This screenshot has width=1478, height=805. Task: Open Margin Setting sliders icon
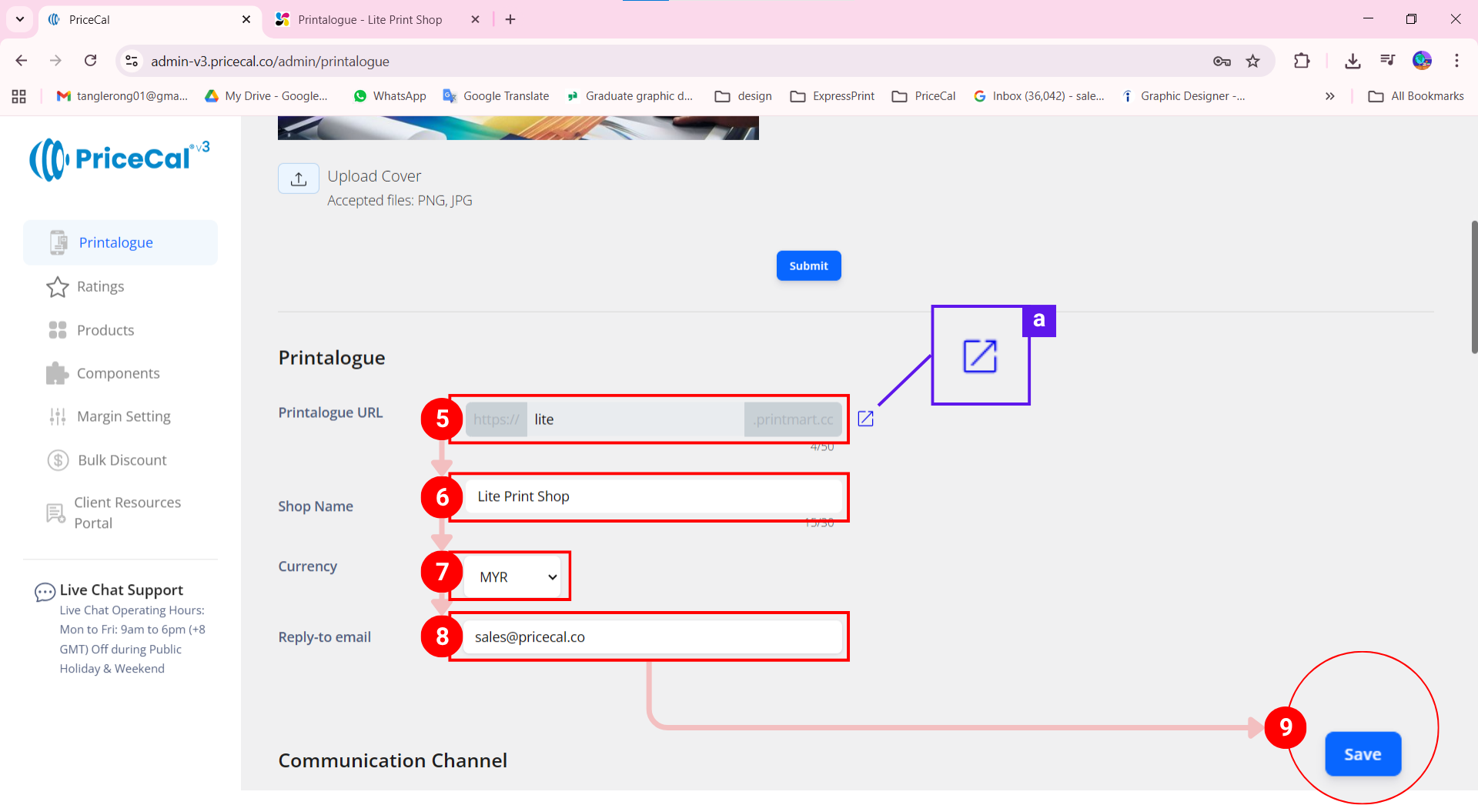tap(58, 416)
